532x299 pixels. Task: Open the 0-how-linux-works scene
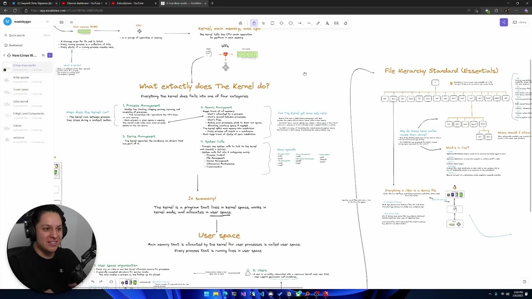[27, 67]
